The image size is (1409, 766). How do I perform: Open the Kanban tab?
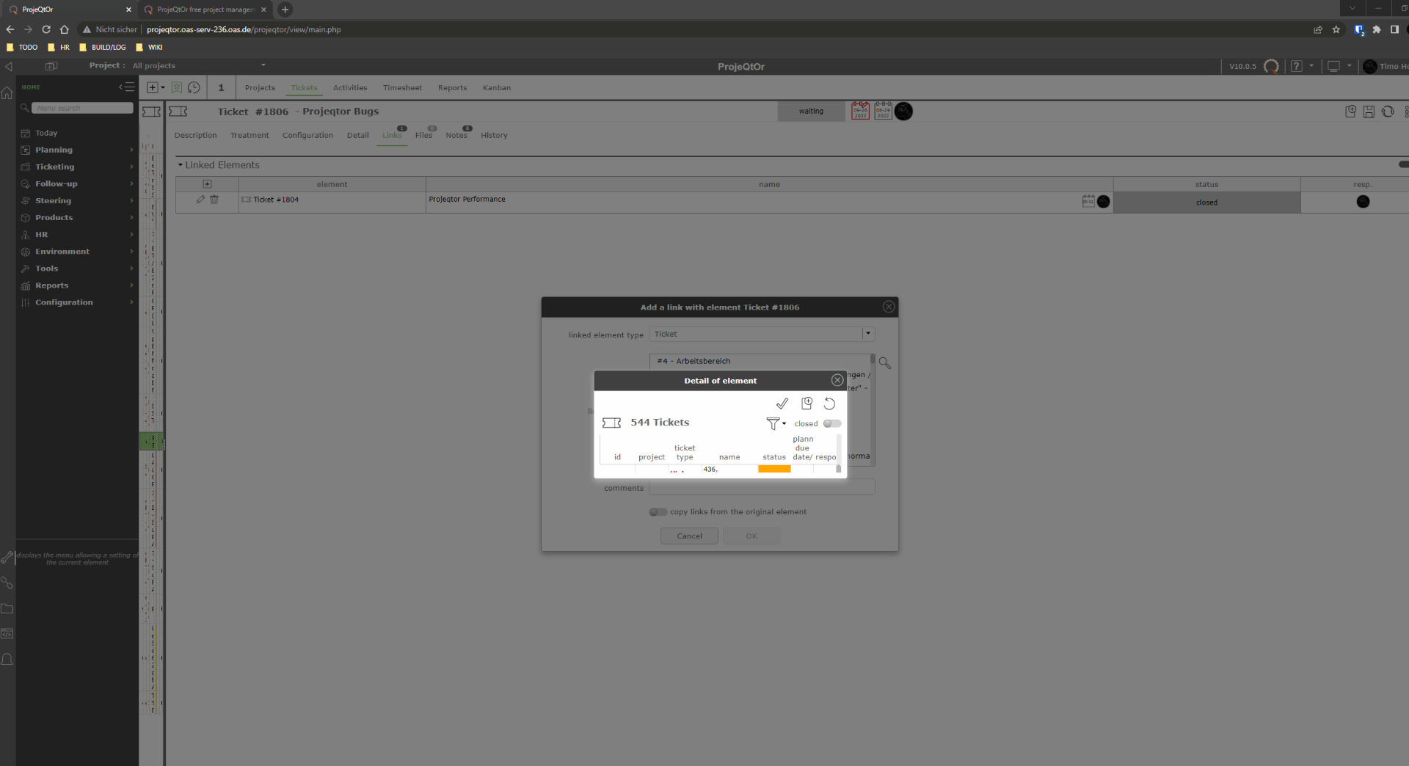496,87
